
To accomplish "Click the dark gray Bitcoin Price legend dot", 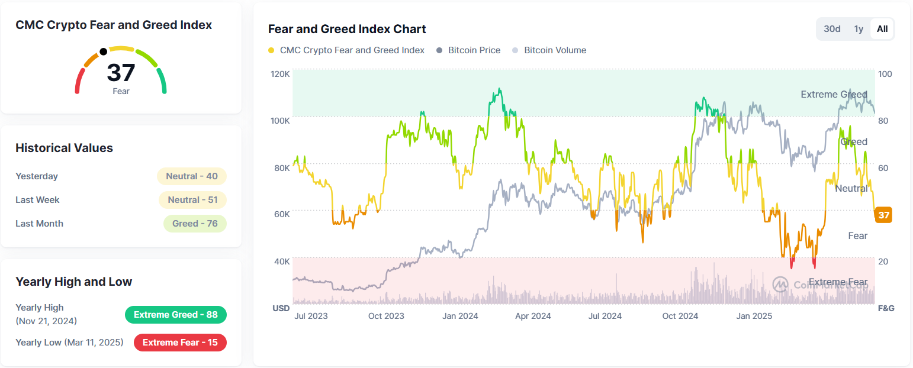I will coord(439,51).
